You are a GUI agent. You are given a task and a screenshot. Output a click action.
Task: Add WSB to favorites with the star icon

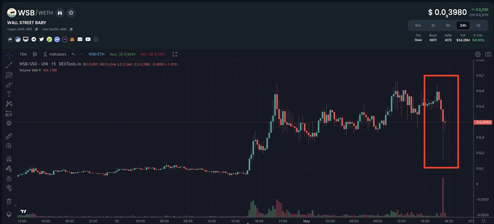pos(71,13)
